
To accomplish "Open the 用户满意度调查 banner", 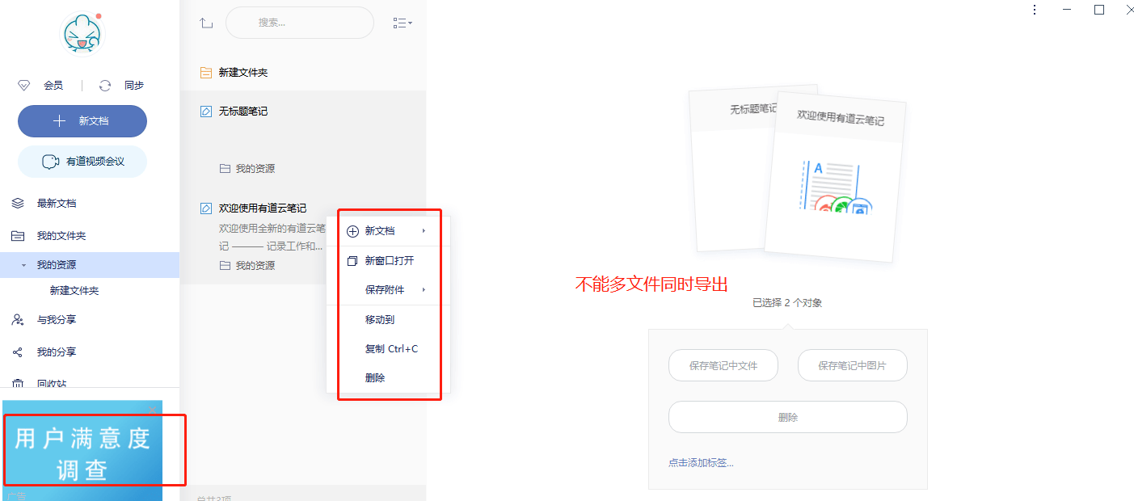I will (x=82, y=451).
